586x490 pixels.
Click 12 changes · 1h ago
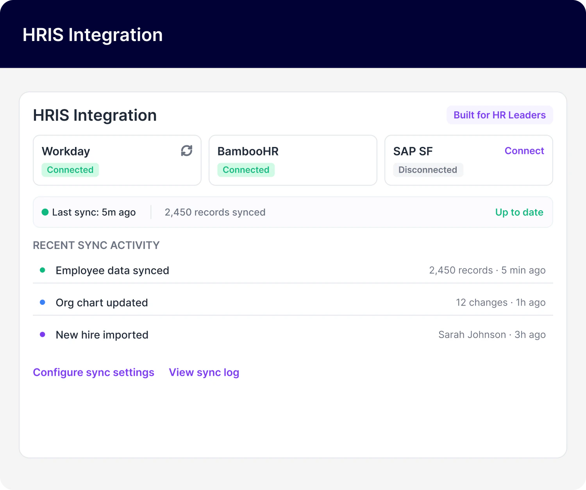501,302
